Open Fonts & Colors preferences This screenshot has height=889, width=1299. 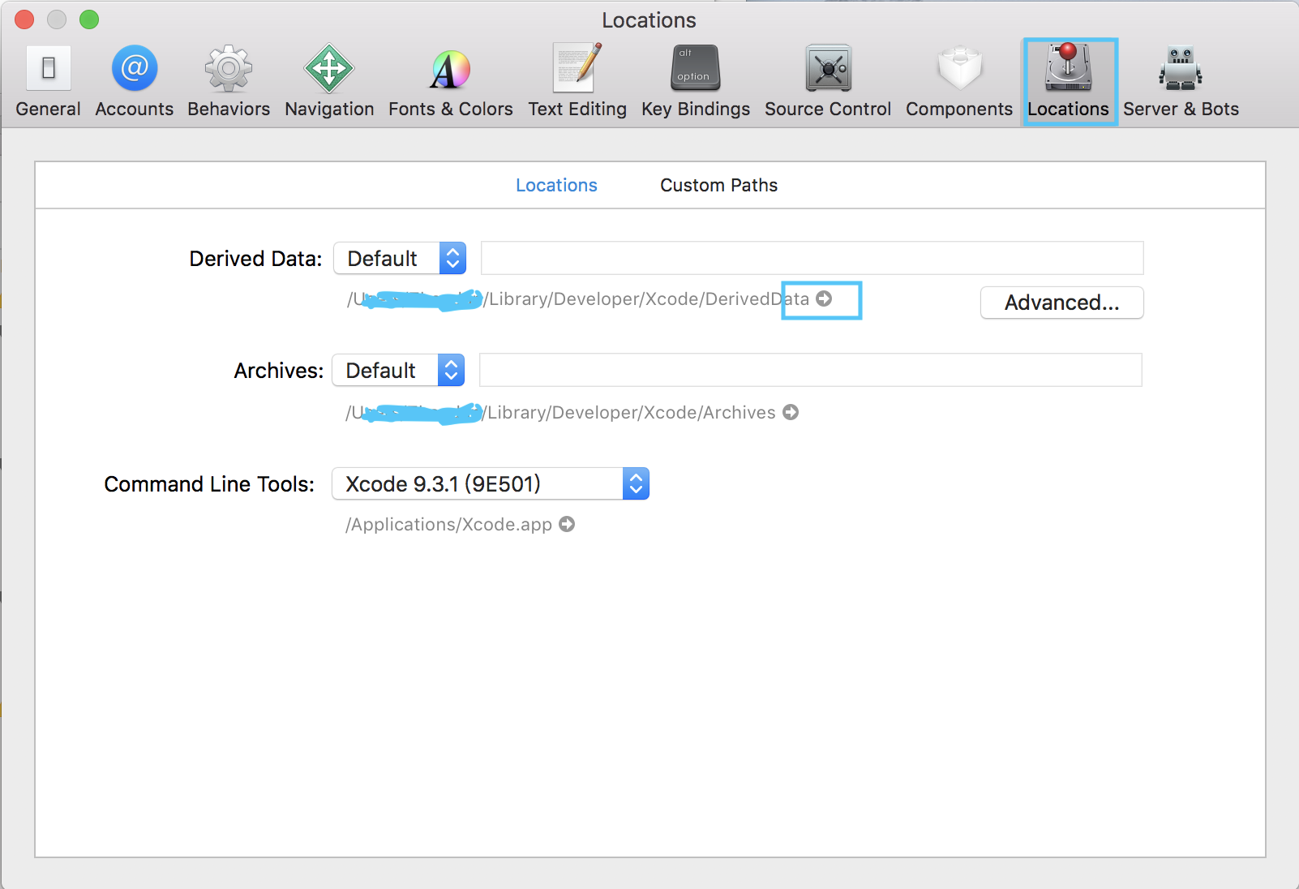tap(451, 81)
